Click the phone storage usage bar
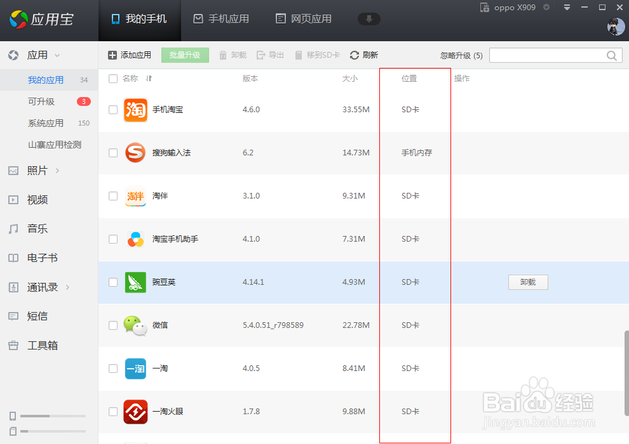The width and height of the screenshot is (629, 444). (53, 416)
